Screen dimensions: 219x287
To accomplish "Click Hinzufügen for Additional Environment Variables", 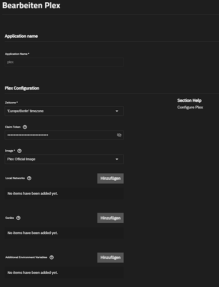I will (111, 258).
